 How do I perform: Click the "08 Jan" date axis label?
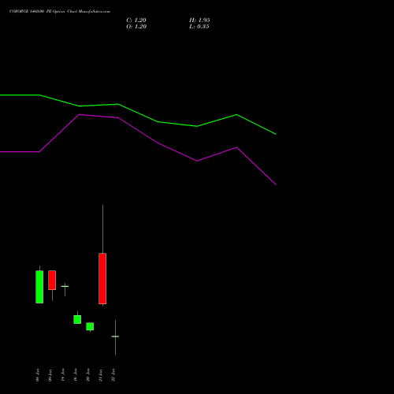[38, 375]
